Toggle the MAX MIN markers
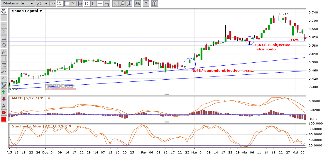Image resolution: width=323 pixels, height=157 pixels. tap(60, 4)
